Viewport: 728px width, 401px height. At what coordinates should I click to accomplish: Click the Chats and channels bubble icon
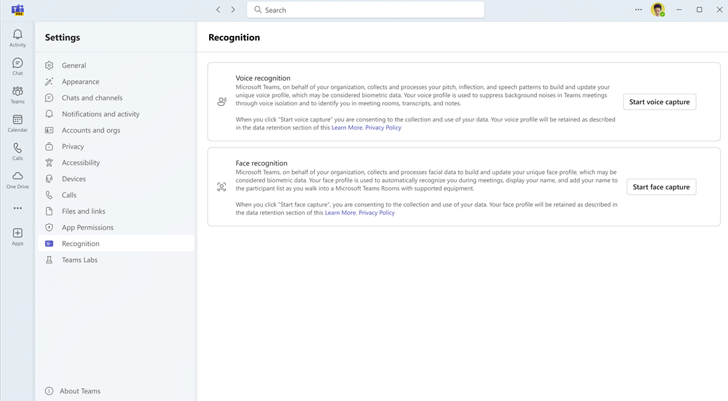coord(49,98)
